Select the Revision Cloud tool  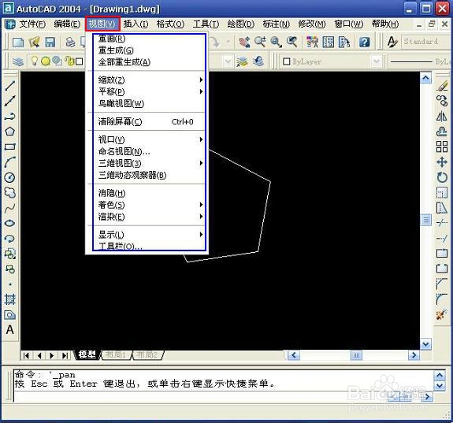[x=9, y=192]
